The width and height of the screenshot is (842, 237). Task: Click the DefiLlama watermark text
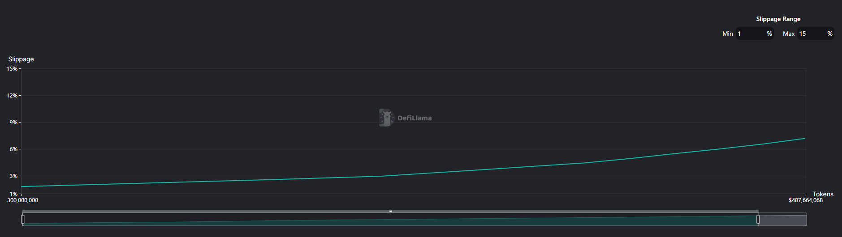click(x=415, y=118)
